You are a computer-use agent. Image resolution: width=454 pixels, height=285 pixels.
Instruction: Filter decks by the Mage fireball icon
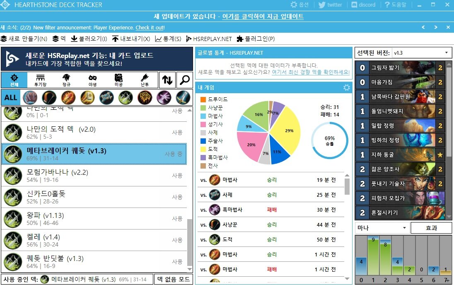click(68, 97)
